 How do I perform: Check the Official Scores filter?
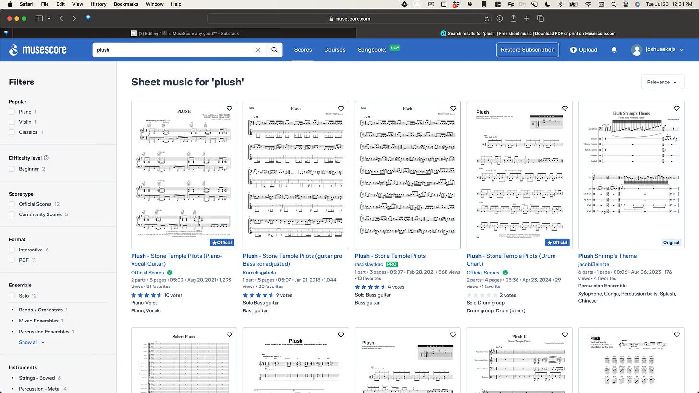click(x=12, y=204)
